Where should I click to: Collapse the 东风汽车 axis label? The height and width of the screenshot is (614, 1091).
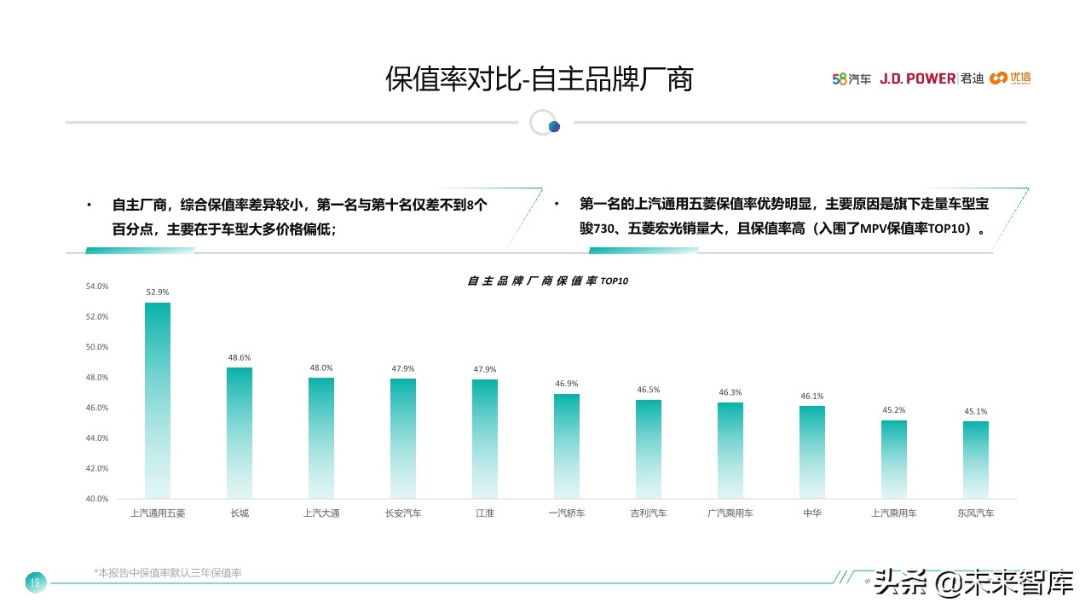click(x=975, y=513)
